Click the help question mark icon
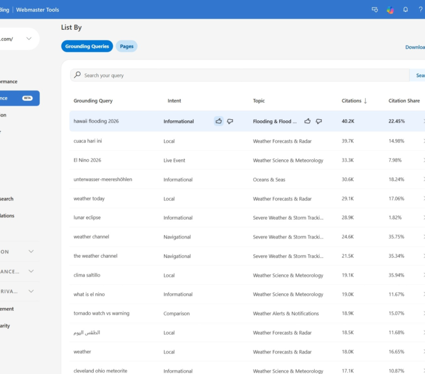Image resolution: width=425 pixels, height=374 pixels. [420, 10]
